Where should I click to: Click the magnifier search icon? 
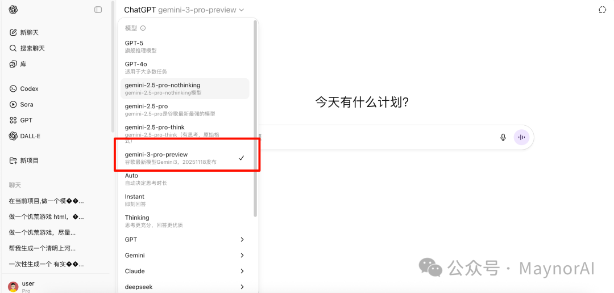tap(13, 48)
